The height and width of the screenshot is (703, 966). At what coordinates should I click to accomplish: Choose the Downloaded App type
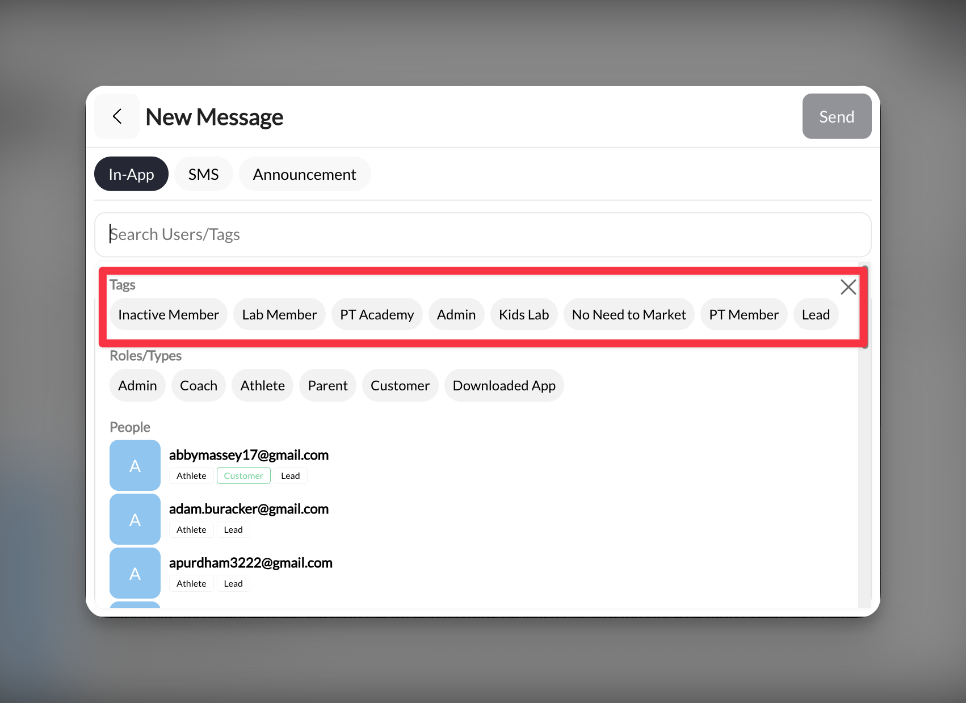(x=503, y=385)
